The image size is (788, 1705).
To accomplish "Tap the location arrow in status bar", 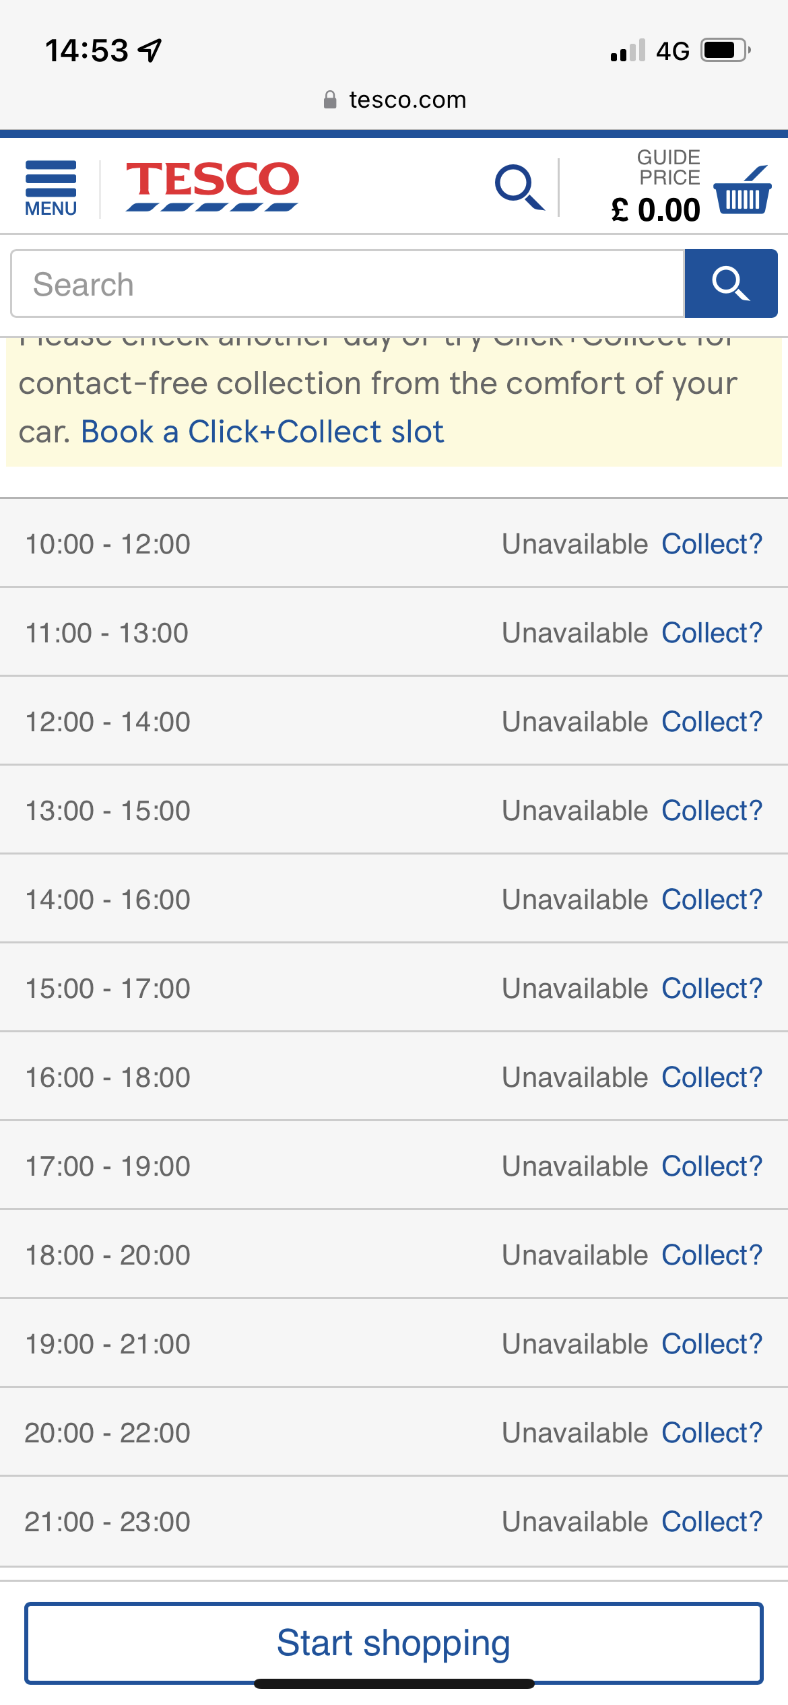I will pos(150,51).
